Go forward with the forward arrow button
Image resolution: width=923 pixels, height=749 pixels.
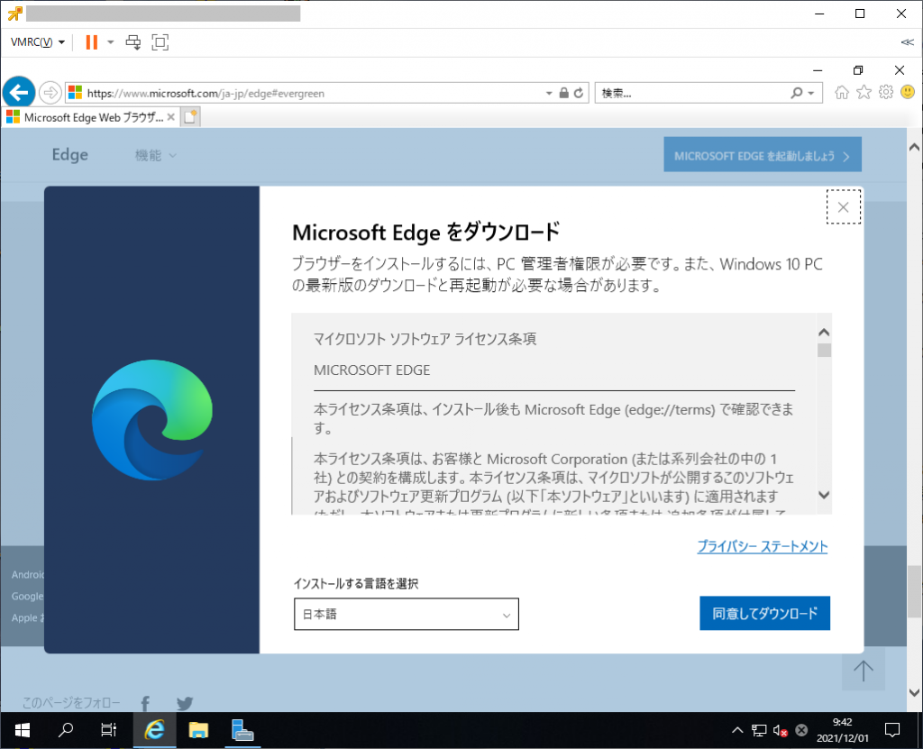[x=50, y=93]
